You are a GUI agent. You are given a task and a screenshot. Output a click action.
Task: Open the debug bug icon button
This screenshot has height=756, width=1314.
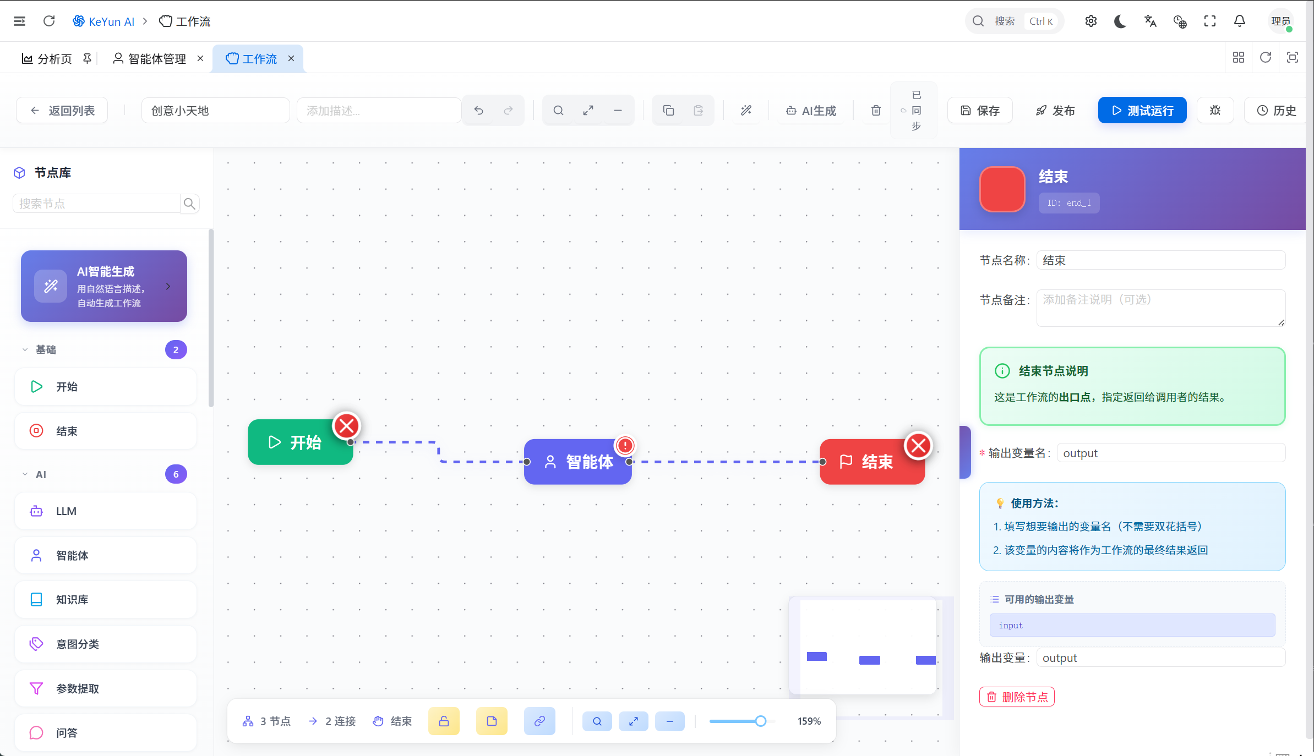[x=1215, y=111]
